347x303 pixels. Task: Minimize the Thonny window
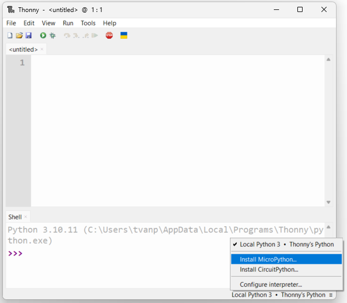pyautogui.click(x=276, y=9)
